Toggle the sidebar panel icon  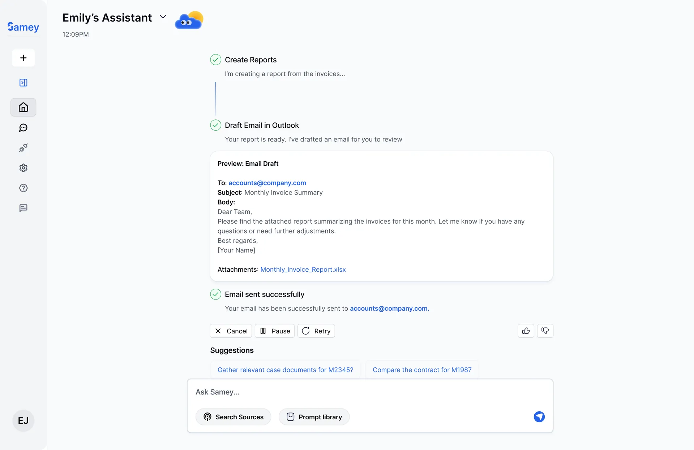pyautogui.click(x=23, y=83)
